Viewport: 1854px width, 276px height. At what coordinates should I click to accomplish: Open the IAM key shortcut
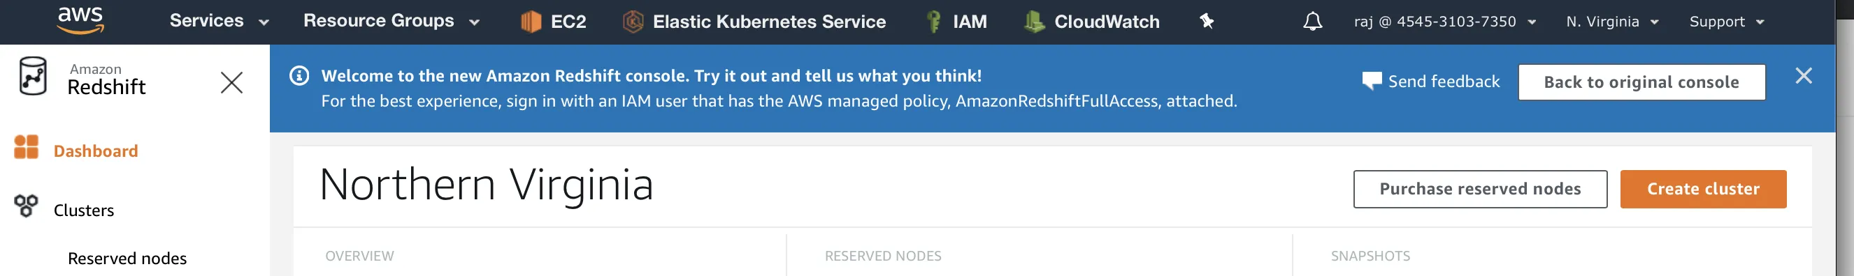pos(933,22)
